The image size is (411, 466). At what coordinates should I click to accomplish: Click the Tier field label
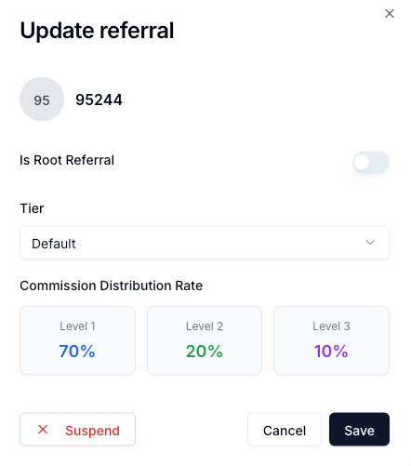coord(32,208)
